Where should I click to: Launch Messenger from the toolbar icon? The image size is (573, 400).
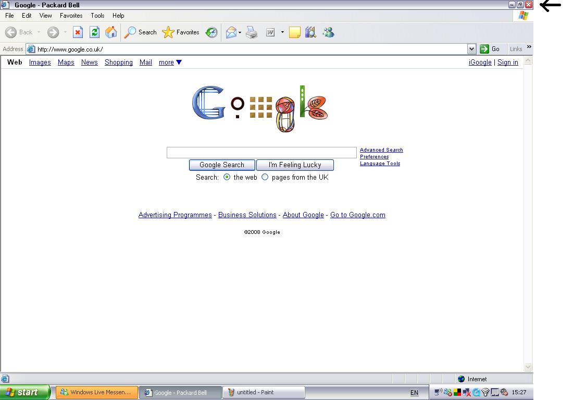328,32
